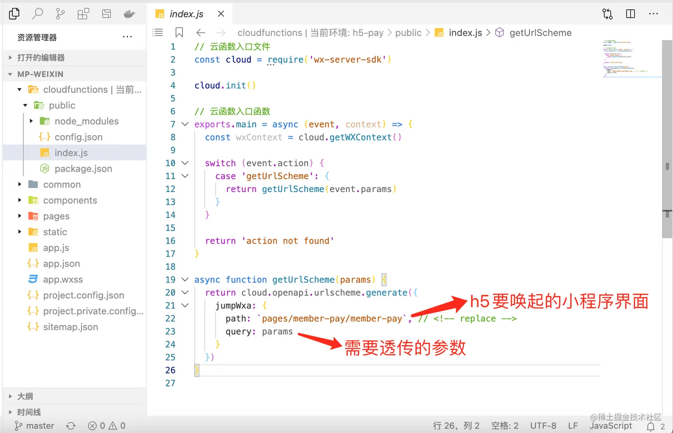Go forward with the right arrow

pos(221,32)
